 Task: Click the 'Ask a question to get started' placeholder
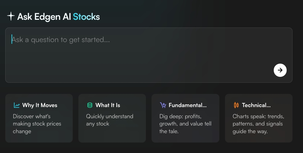pyautogui.click(x=61, y=40)
